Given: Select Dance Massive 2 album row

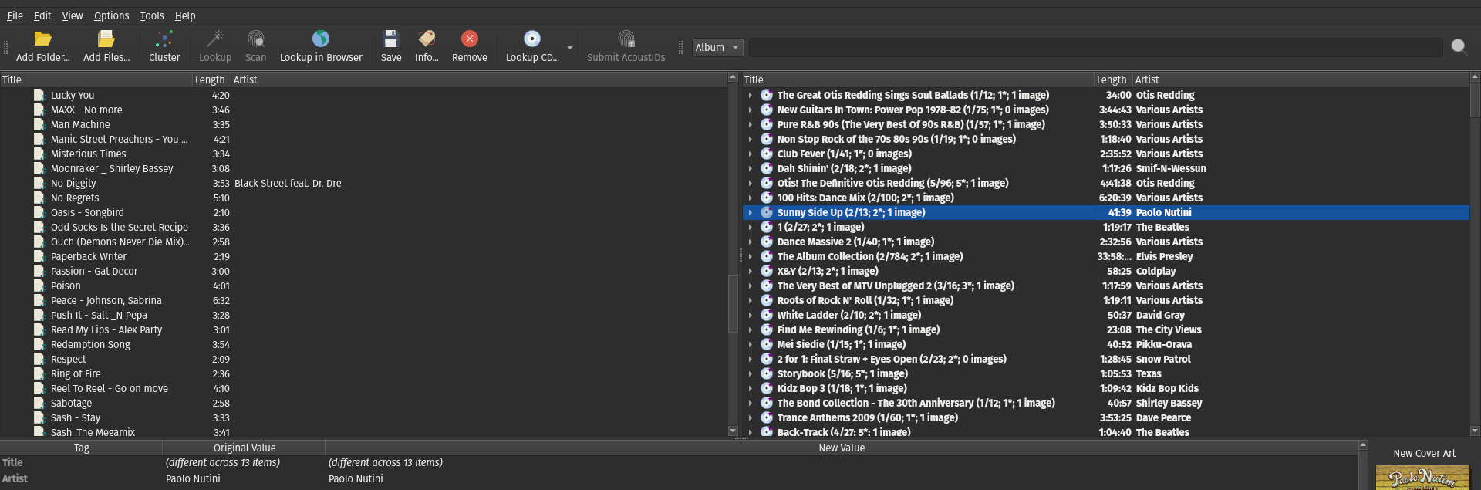Looking at the screenshot, I should tap(1105, 242).
